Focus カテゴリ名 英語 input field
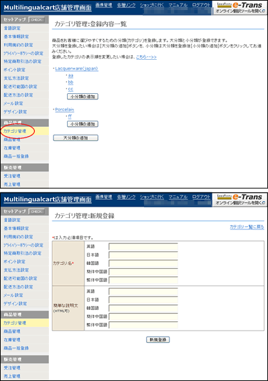The width and height of the screenshot is (268, 381). (x=143, y=247)
